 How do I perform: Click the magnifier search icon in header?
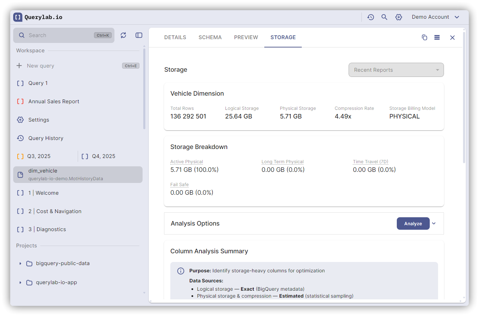384,17
